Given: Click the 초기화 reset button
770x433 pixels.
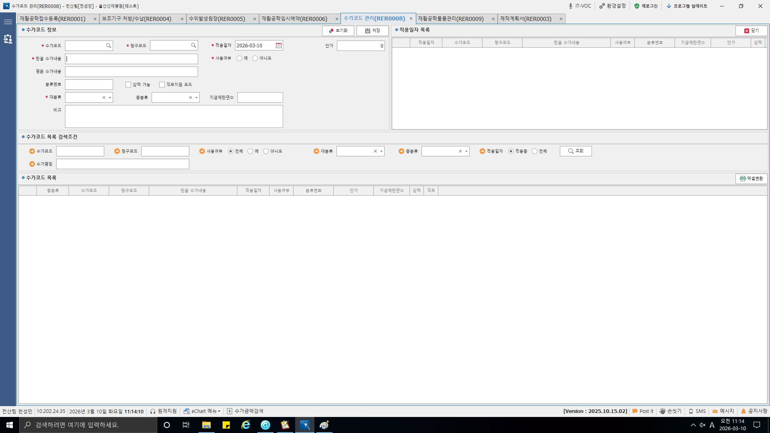Looking at the screenshot, I should tap(338, 31).
